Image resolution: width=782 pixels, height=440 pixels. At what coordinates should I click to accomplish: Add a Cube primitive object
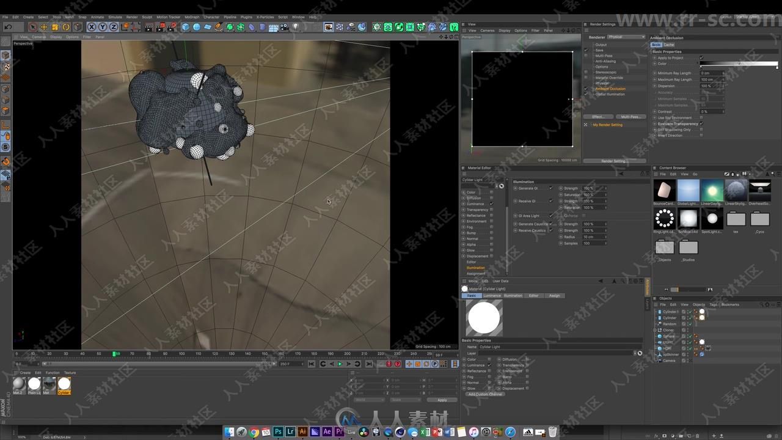[185, 27]
